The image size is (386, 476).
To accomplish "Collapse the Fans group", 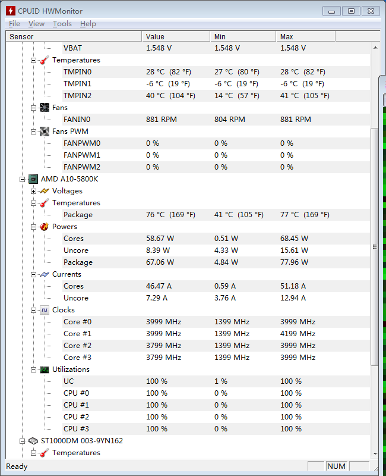I will tap(33, 108).
